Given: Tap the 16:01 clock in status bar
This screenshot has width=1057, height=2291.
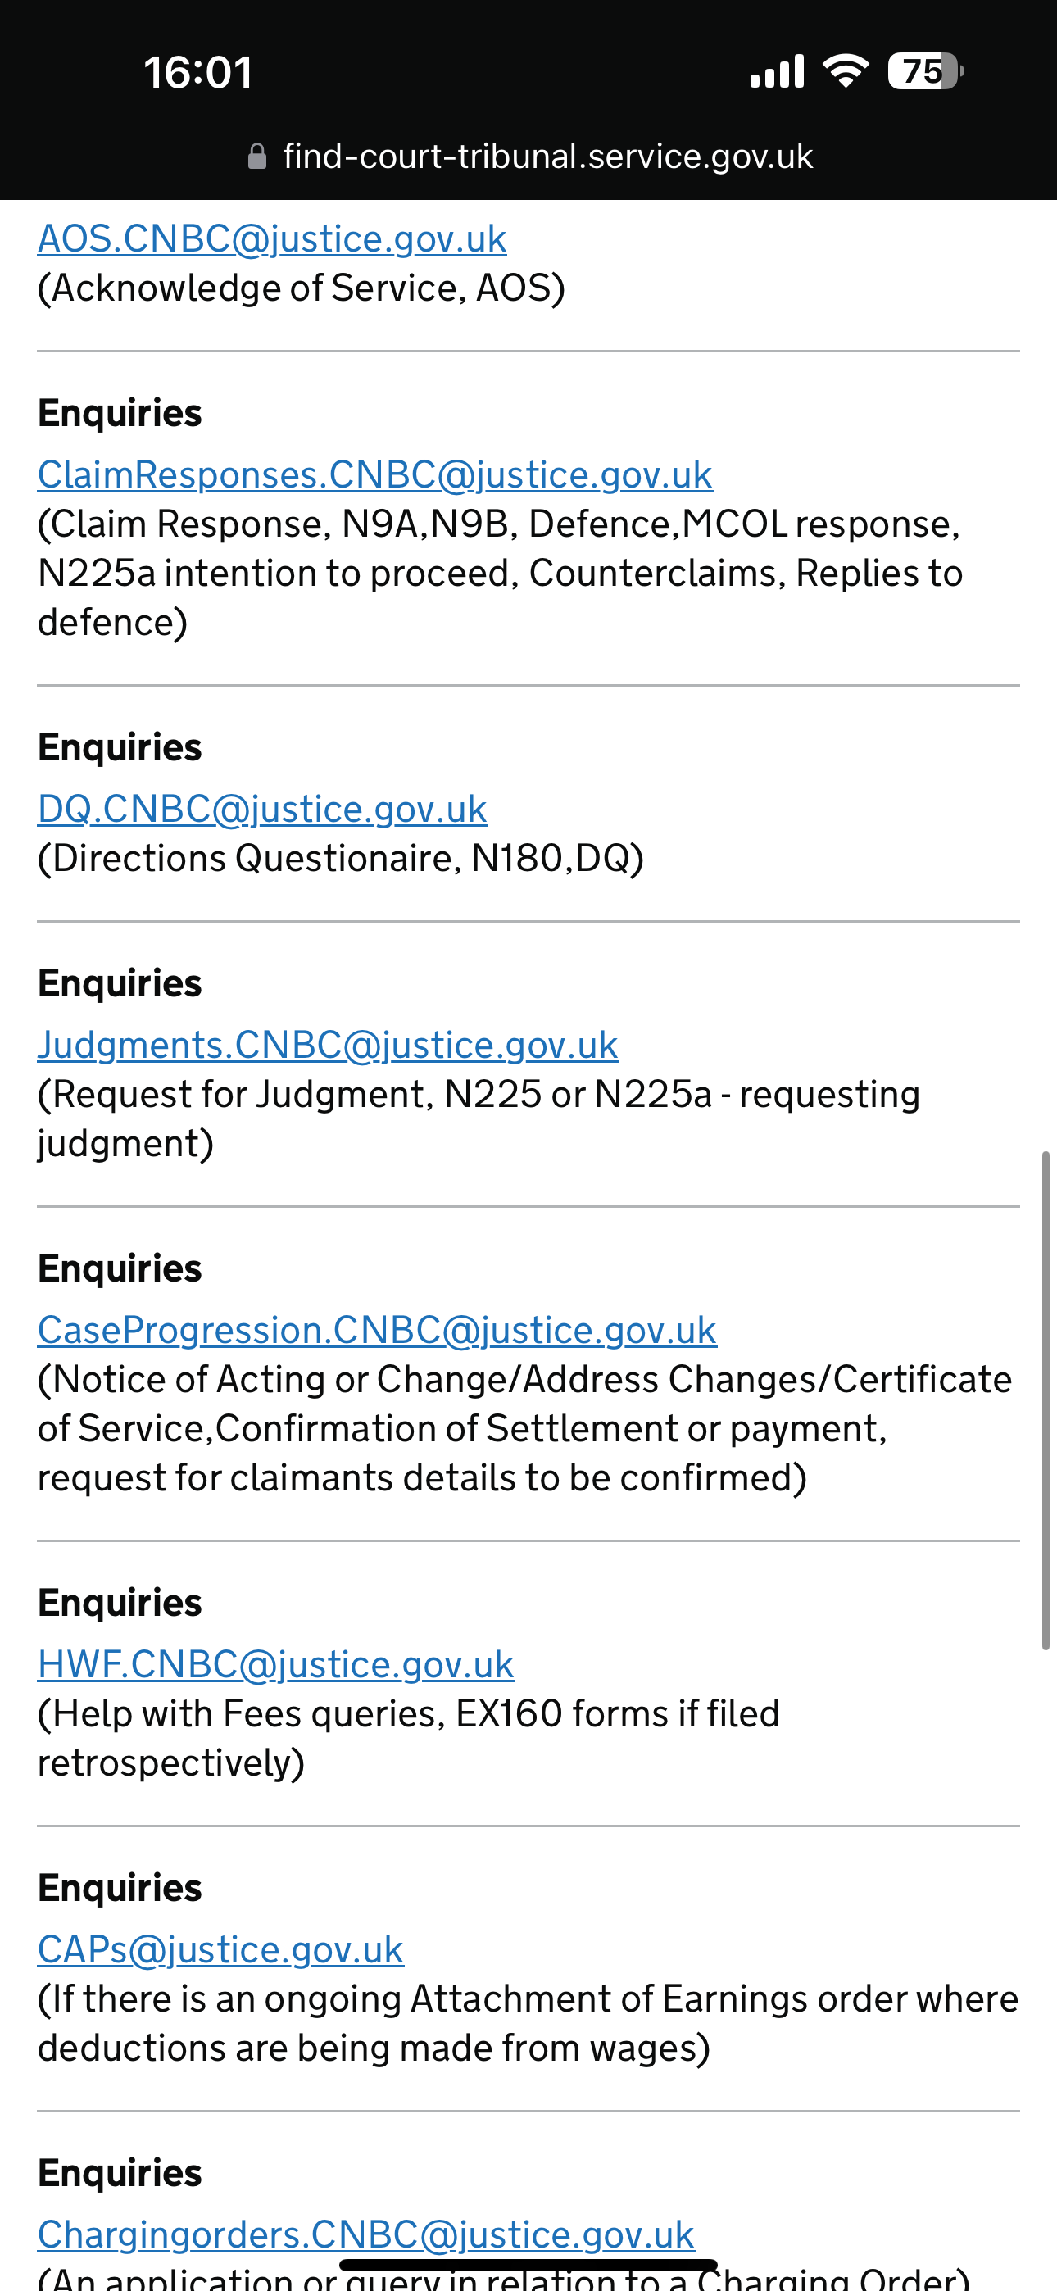Looking at the screenshot, I should pos(198,72).
